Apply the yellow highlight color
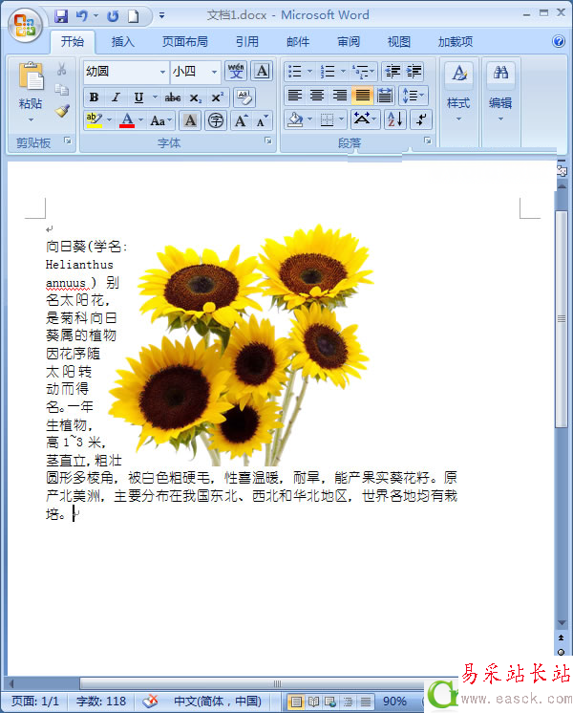This screenshot has width=573, height=713. [94, 120]
